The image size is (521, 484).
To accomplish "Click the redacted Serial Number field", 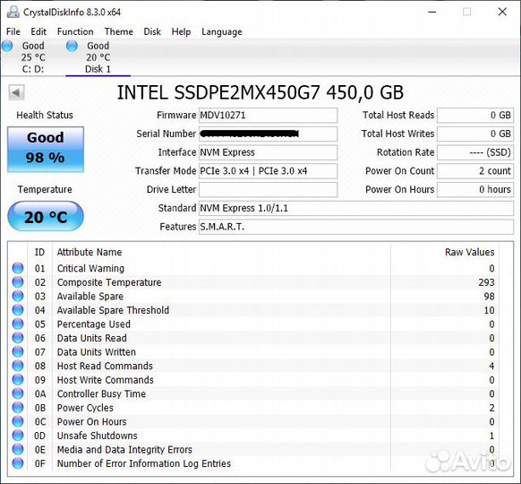I will tap(268, 134).
